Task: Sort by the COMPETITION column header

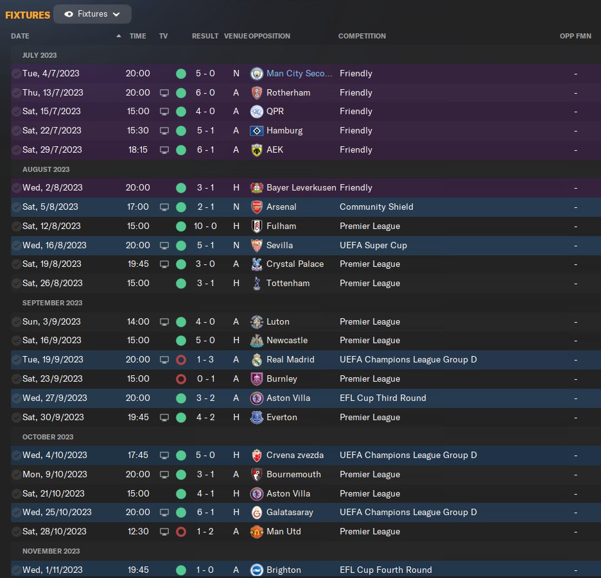Action: pyautogui.click(x=362, y=36)
